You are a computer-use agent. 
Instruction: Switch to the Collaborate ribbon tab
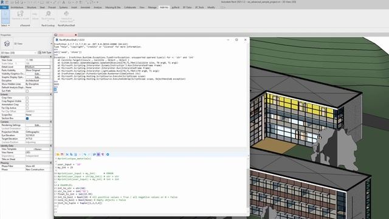(130, 7)
